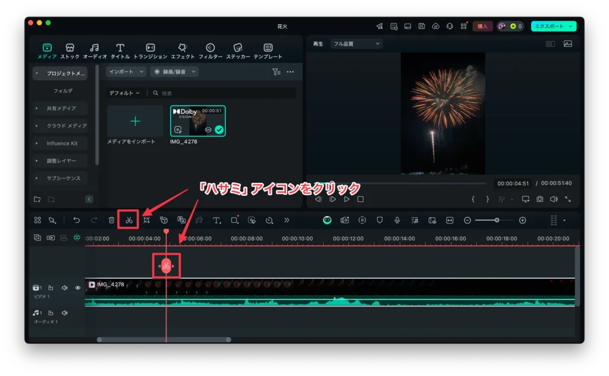Take a snapshot with the camera icon
This screenshot has height=376, width=609.
click(x=539, y=200)
